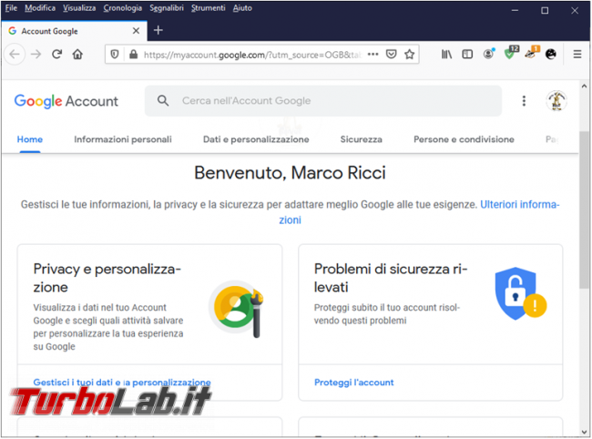This screenshot has width=592, height=439.
Task: Click the security shield warning illustration
Action: click(521, 293)
